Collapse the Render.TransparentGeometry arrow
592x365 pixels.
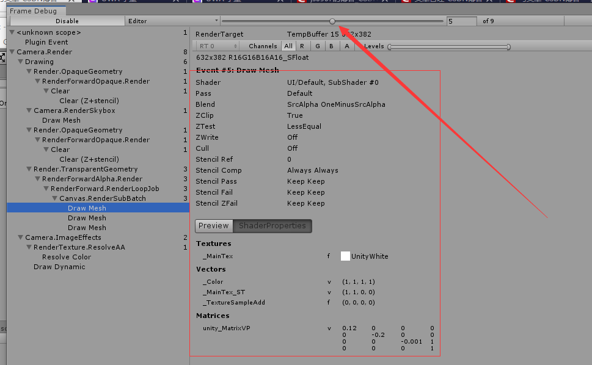tap(29, 169)
